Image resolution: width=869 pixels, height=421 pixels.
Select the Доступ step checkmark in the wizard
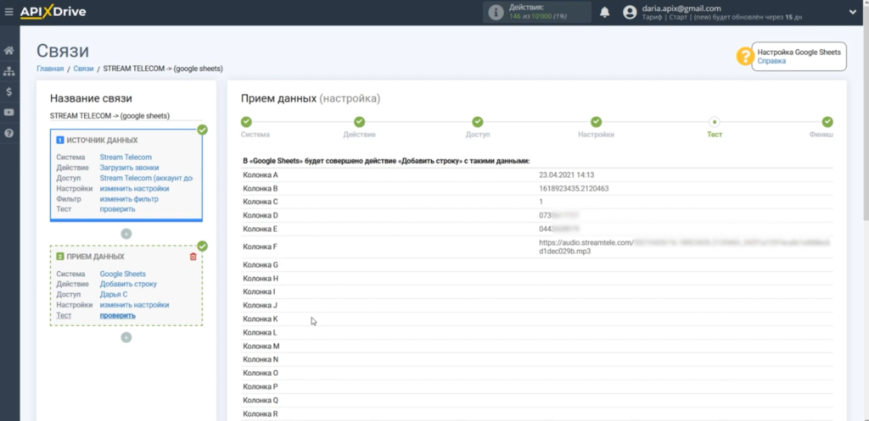(477, 123)
